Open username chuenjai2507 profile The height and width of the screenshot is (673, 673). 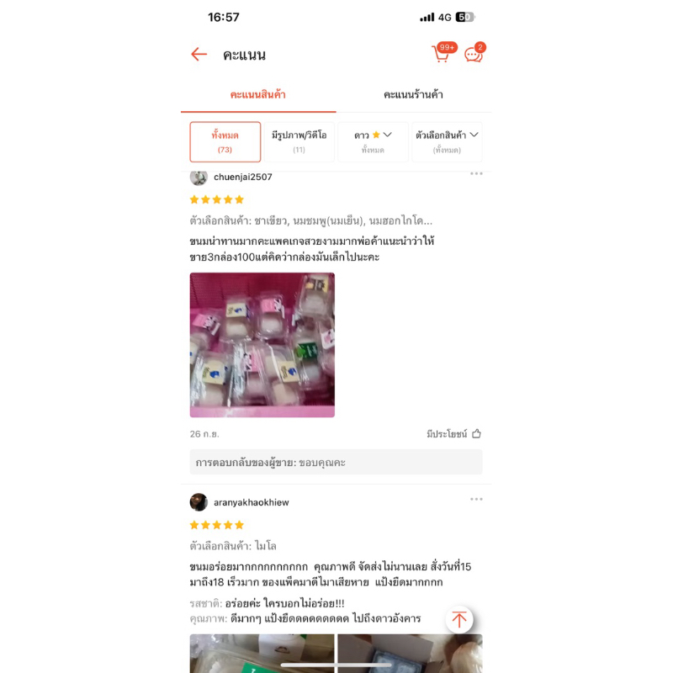coord(243,177)
